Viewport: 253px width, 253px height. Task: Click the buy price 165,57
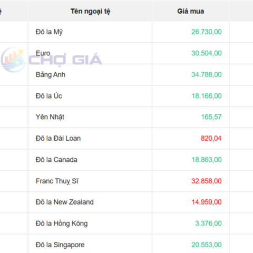click(211, 117)
